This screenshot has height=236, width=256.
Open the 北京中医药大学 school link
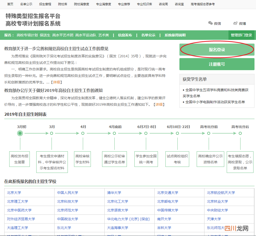19,210
